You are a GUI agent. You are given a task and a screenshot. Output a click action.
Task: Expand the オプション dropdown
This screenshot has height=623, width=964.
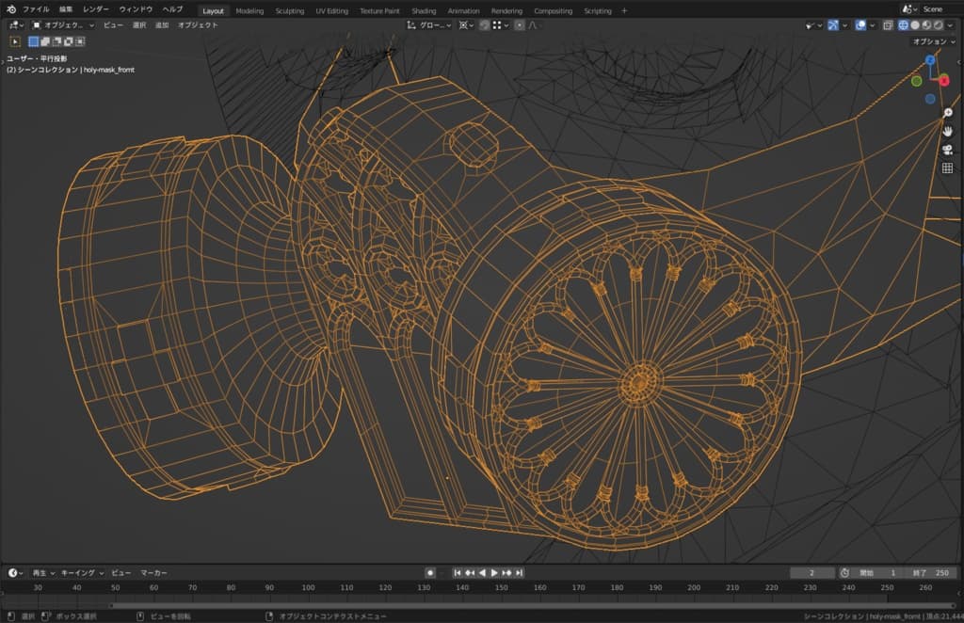934,42
